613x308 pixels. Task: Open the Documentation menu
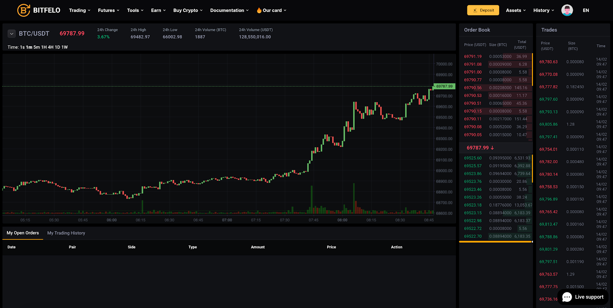point(229,10)
